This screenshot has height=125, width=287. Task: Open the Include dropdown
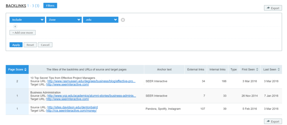click(27, 20)
